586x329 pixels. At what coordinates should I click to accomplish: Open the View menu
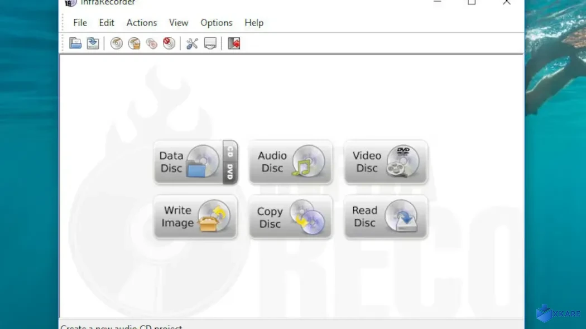coord(179,23)
